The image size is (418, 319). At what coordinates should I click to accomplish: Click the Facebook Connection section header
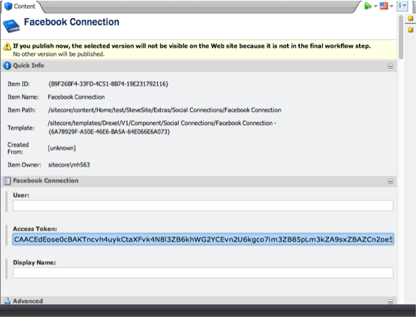(x=199, y=181)
